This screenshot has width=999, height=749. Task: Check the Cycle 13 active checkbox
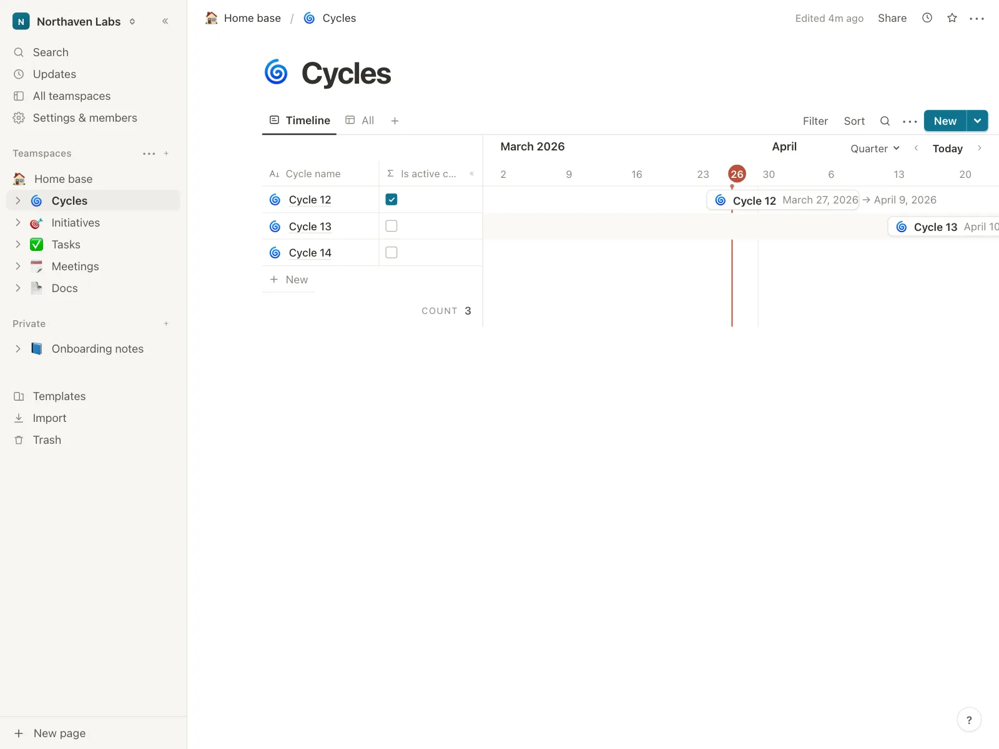pyautogui.click(x=391, y=226)
